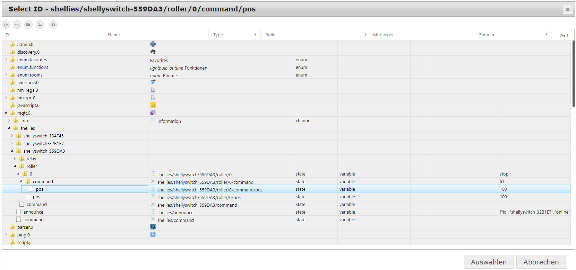
Task: Click the announce JSON value cell
Action: (534, 212)
